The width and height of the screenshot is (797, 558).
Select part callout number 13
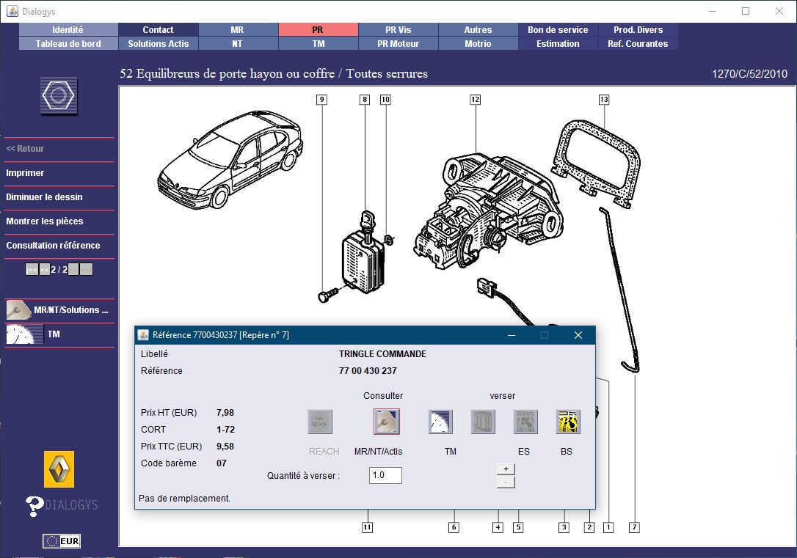604,100
